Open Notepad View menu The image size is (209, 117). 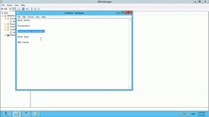point(38,17)
